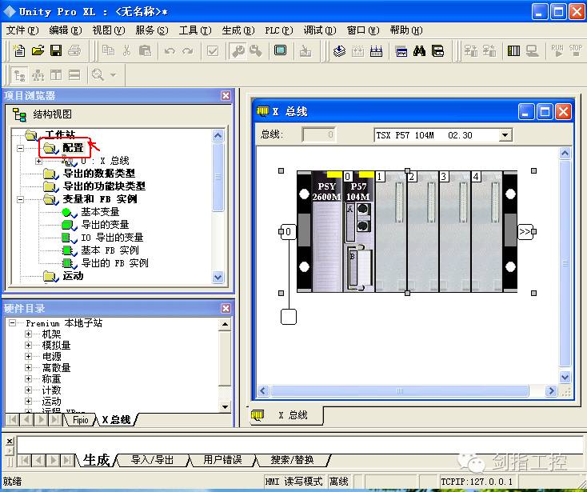Switch to the 用户错误 output tab
Viewport: 587px width, 492px height.
(223, 460)
